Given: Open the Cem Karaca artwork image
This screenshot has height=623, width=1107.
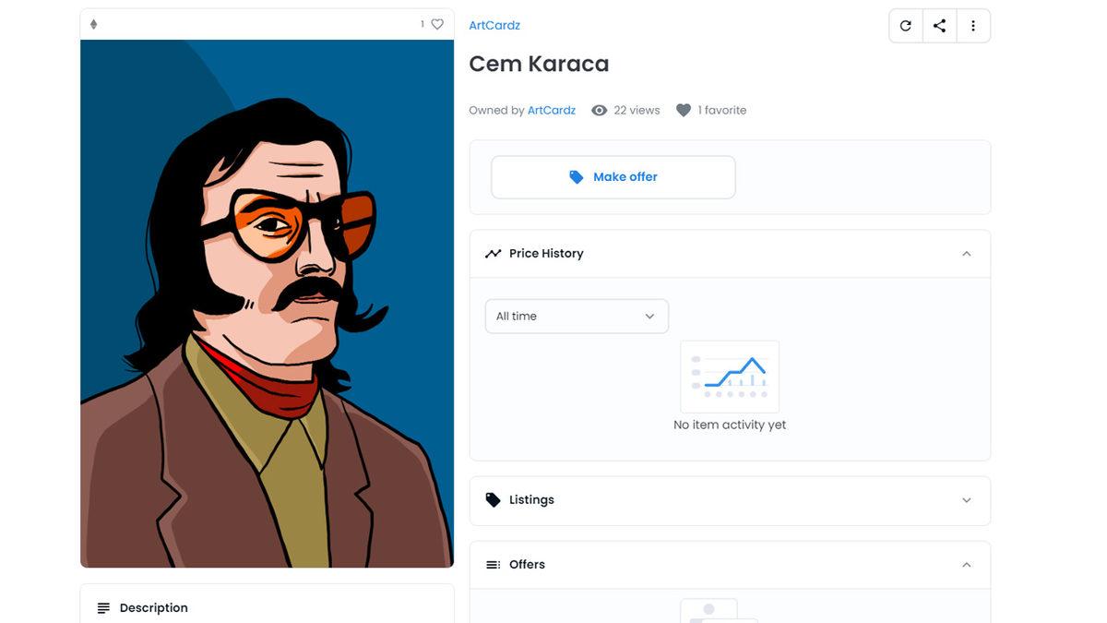Looking at the screenshot, I should click(267, 305).
